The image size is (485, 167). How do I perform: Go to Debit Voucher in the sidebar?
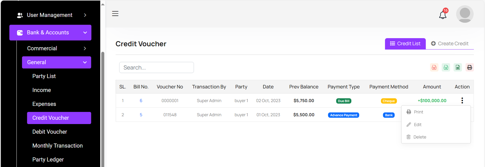coord(50,132)
